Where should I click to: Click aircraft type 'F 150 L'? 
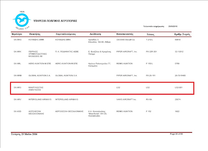tap(149, 63)
